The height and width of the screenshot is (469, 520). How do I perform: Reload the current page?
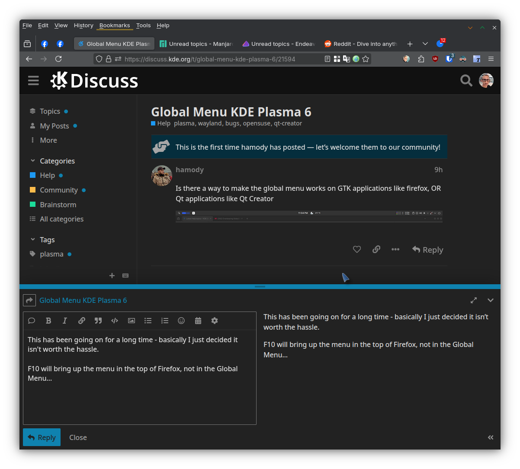58,59
